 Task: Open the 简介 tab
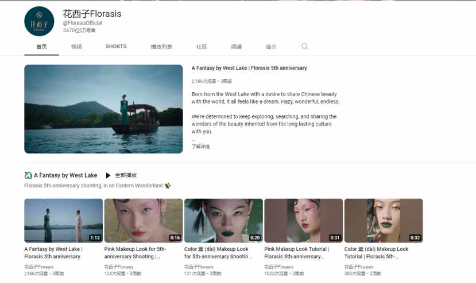pos(271,46)
